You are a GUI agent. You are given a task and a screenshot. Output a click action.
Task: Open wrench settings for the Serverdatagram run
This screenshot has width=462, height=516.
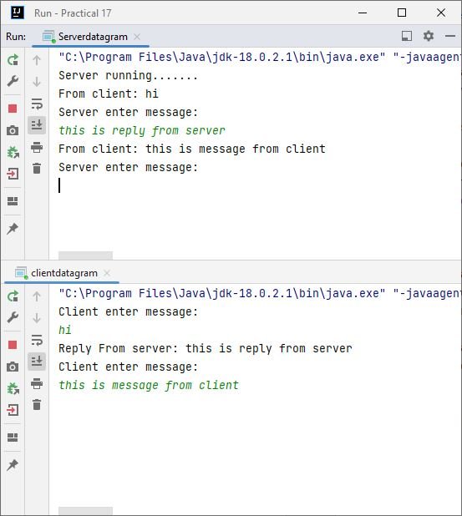(13, 81)
